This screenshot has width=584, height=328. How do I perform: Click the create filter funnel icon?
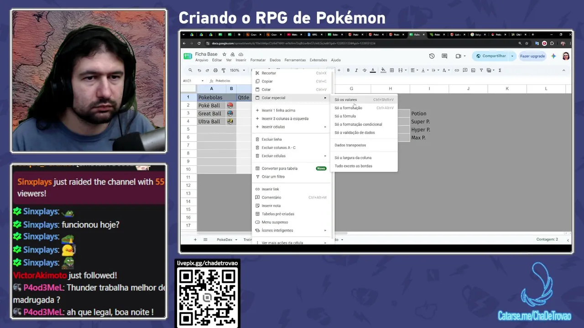[481, 70]
